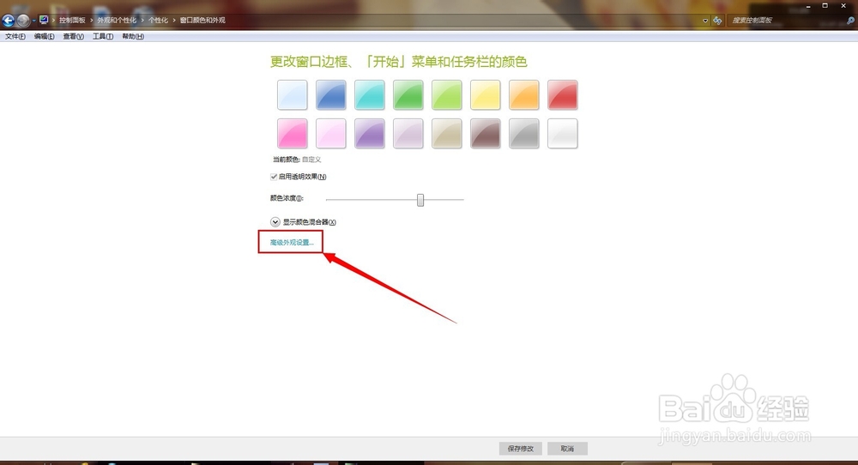This screenshot has width=858, height=465.
Task: Click the refresh button beside address bar
Action: 717,21
